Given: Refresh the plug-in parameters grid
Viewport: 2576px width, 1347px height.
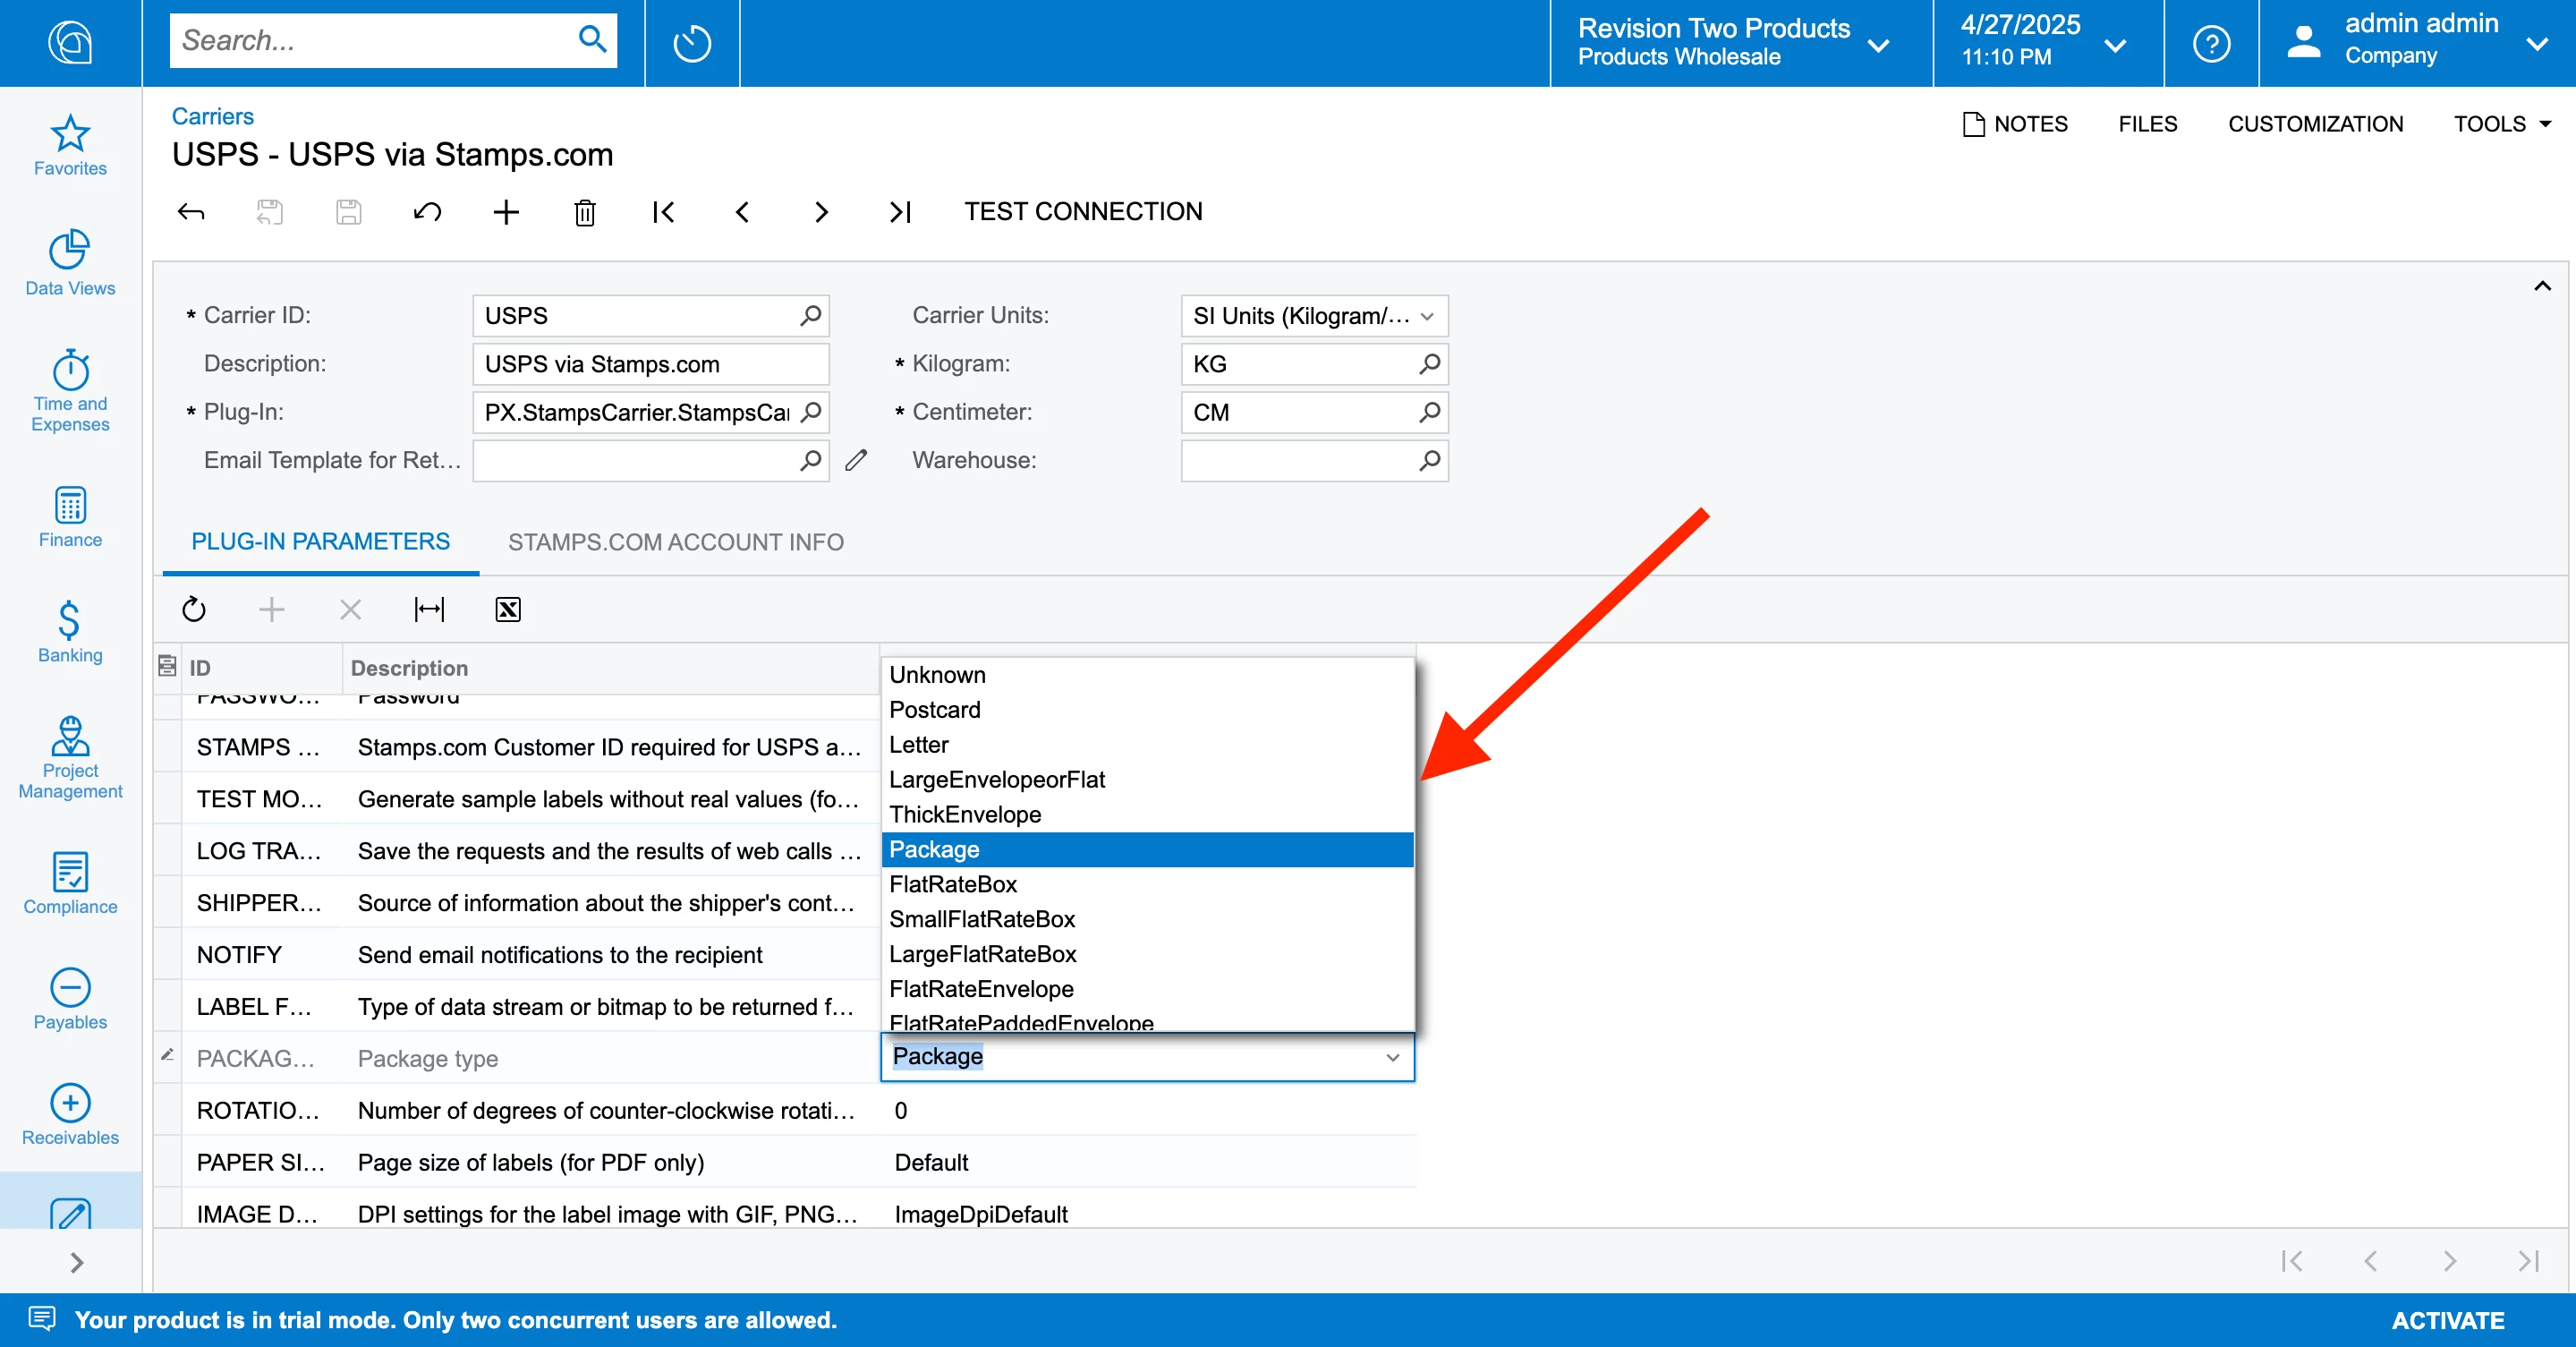Looking at the screenshot, I should tap(194, 609).
